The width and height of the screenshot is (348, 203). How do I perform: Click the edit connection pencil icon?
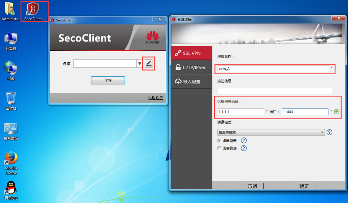click(x=149, y=64)
